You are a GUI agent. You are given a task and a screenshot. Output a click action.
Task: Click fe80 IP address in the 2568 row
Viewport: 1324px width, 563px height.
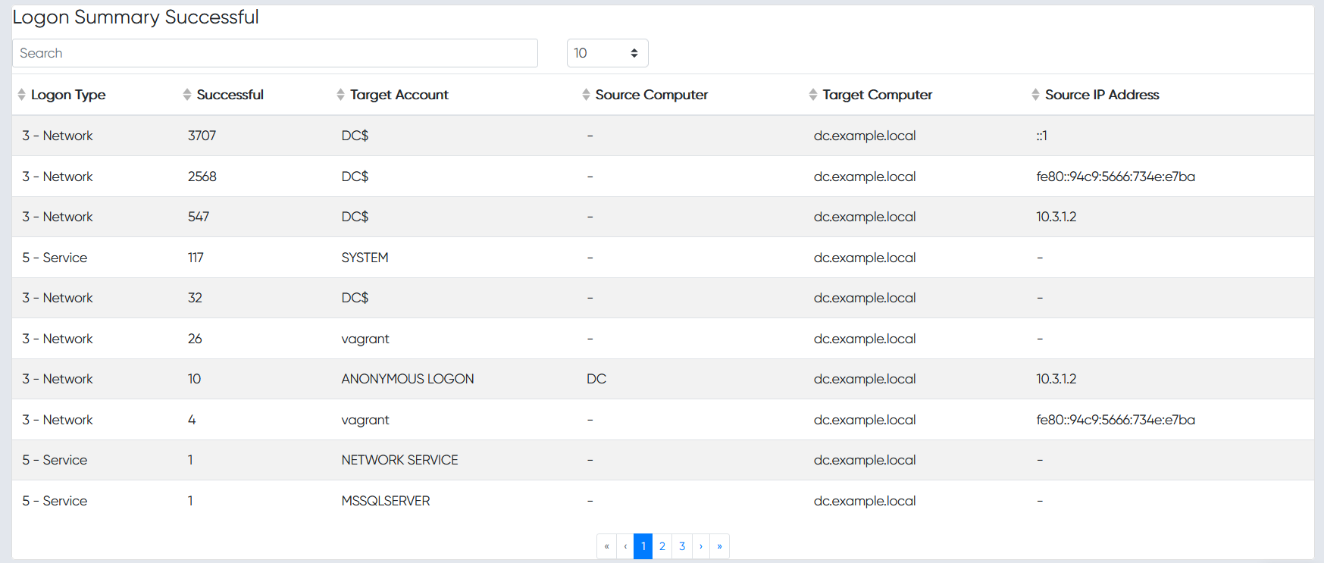click(1116, 177)
